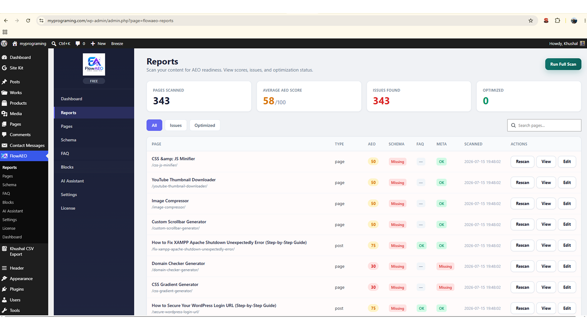Screen dimensions: 587x330
Task: Bookmark this page with the star icon
Action: coord(531,21)
